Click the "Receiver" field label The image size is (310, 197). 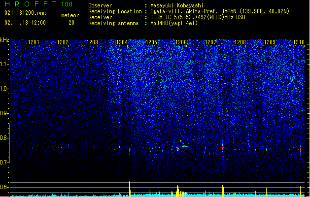(100, 17)
